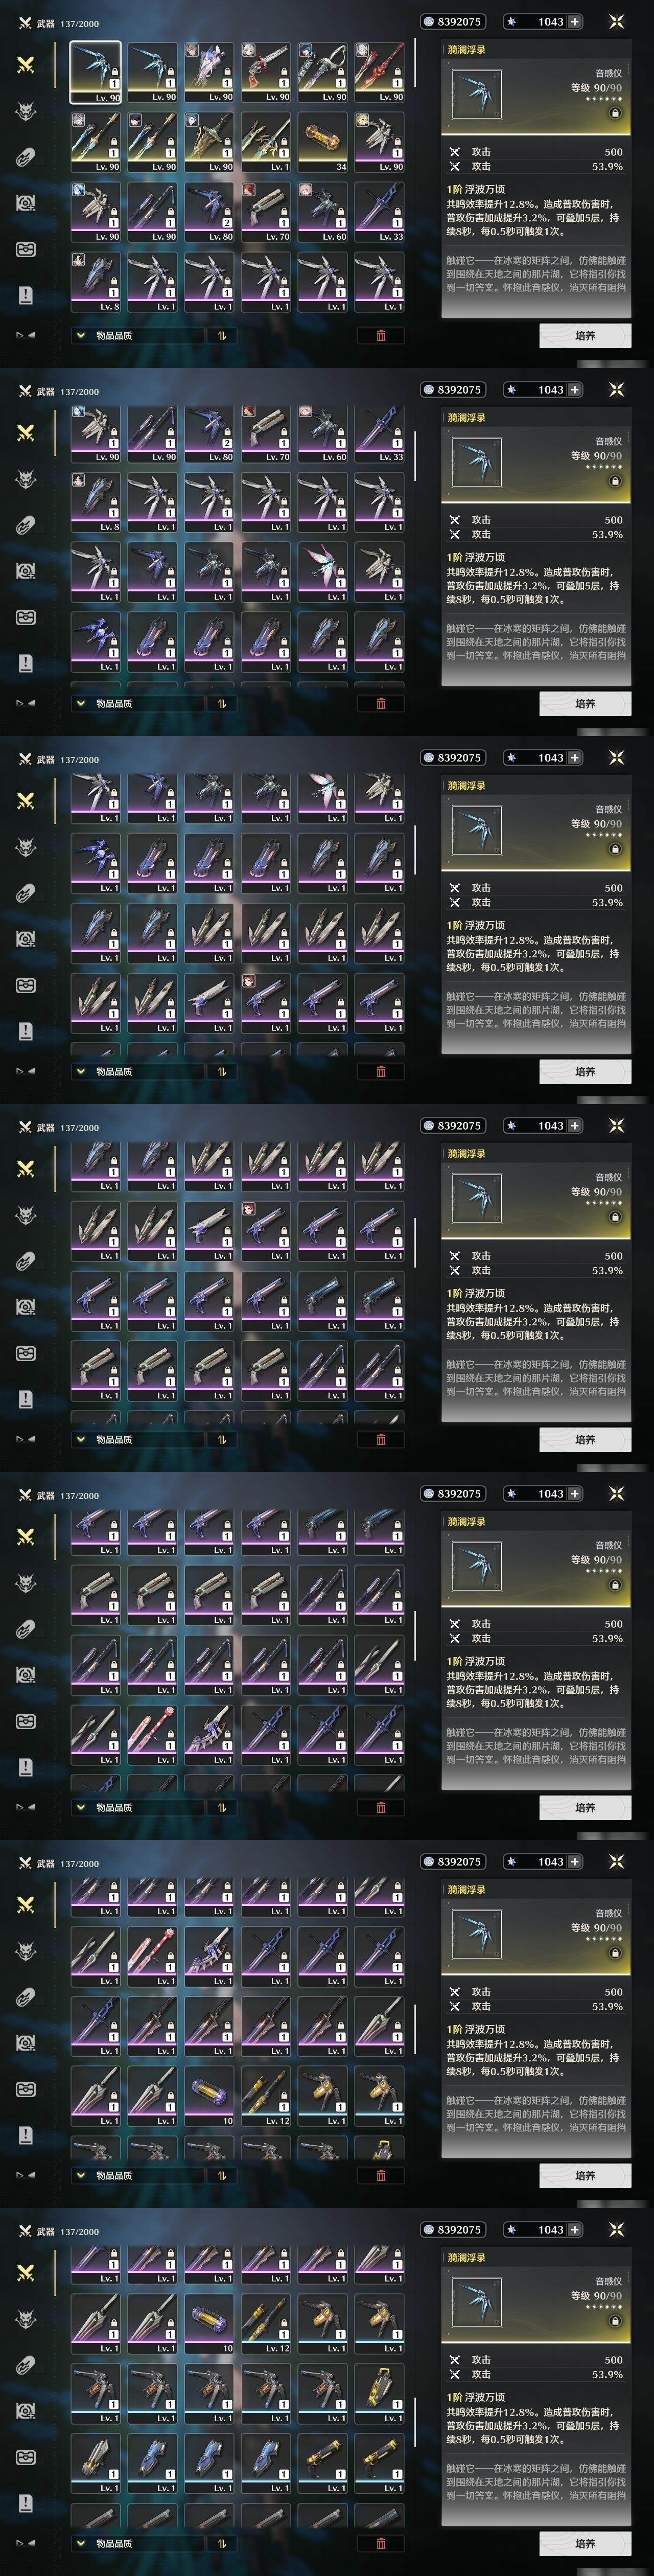
Task: Toggle sort order arrows in topmost panel
Action: pos(222,336)
